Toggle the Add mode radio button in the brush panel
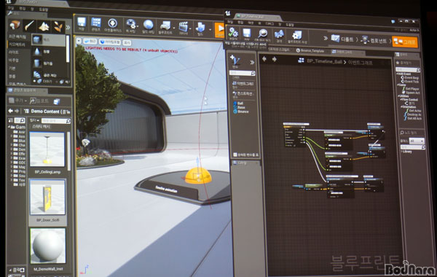 pos(34,81)
